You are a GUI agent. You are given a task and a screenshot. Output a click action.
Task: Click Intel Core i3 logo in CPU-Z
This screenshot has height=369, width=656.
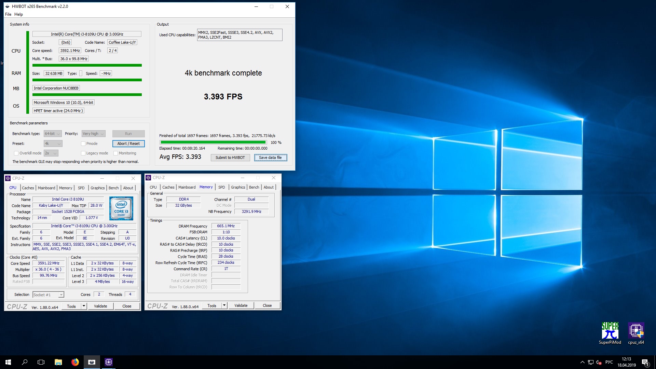[x=121, y=208]
